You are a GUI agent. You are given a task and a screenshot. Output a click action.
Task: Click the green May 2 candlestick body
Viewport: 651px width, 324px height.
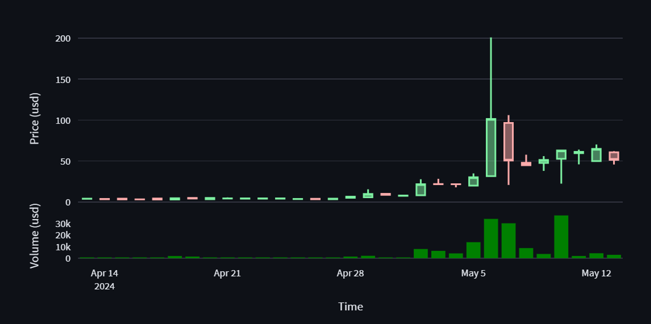pyautogui.click(x=421, y=190)
